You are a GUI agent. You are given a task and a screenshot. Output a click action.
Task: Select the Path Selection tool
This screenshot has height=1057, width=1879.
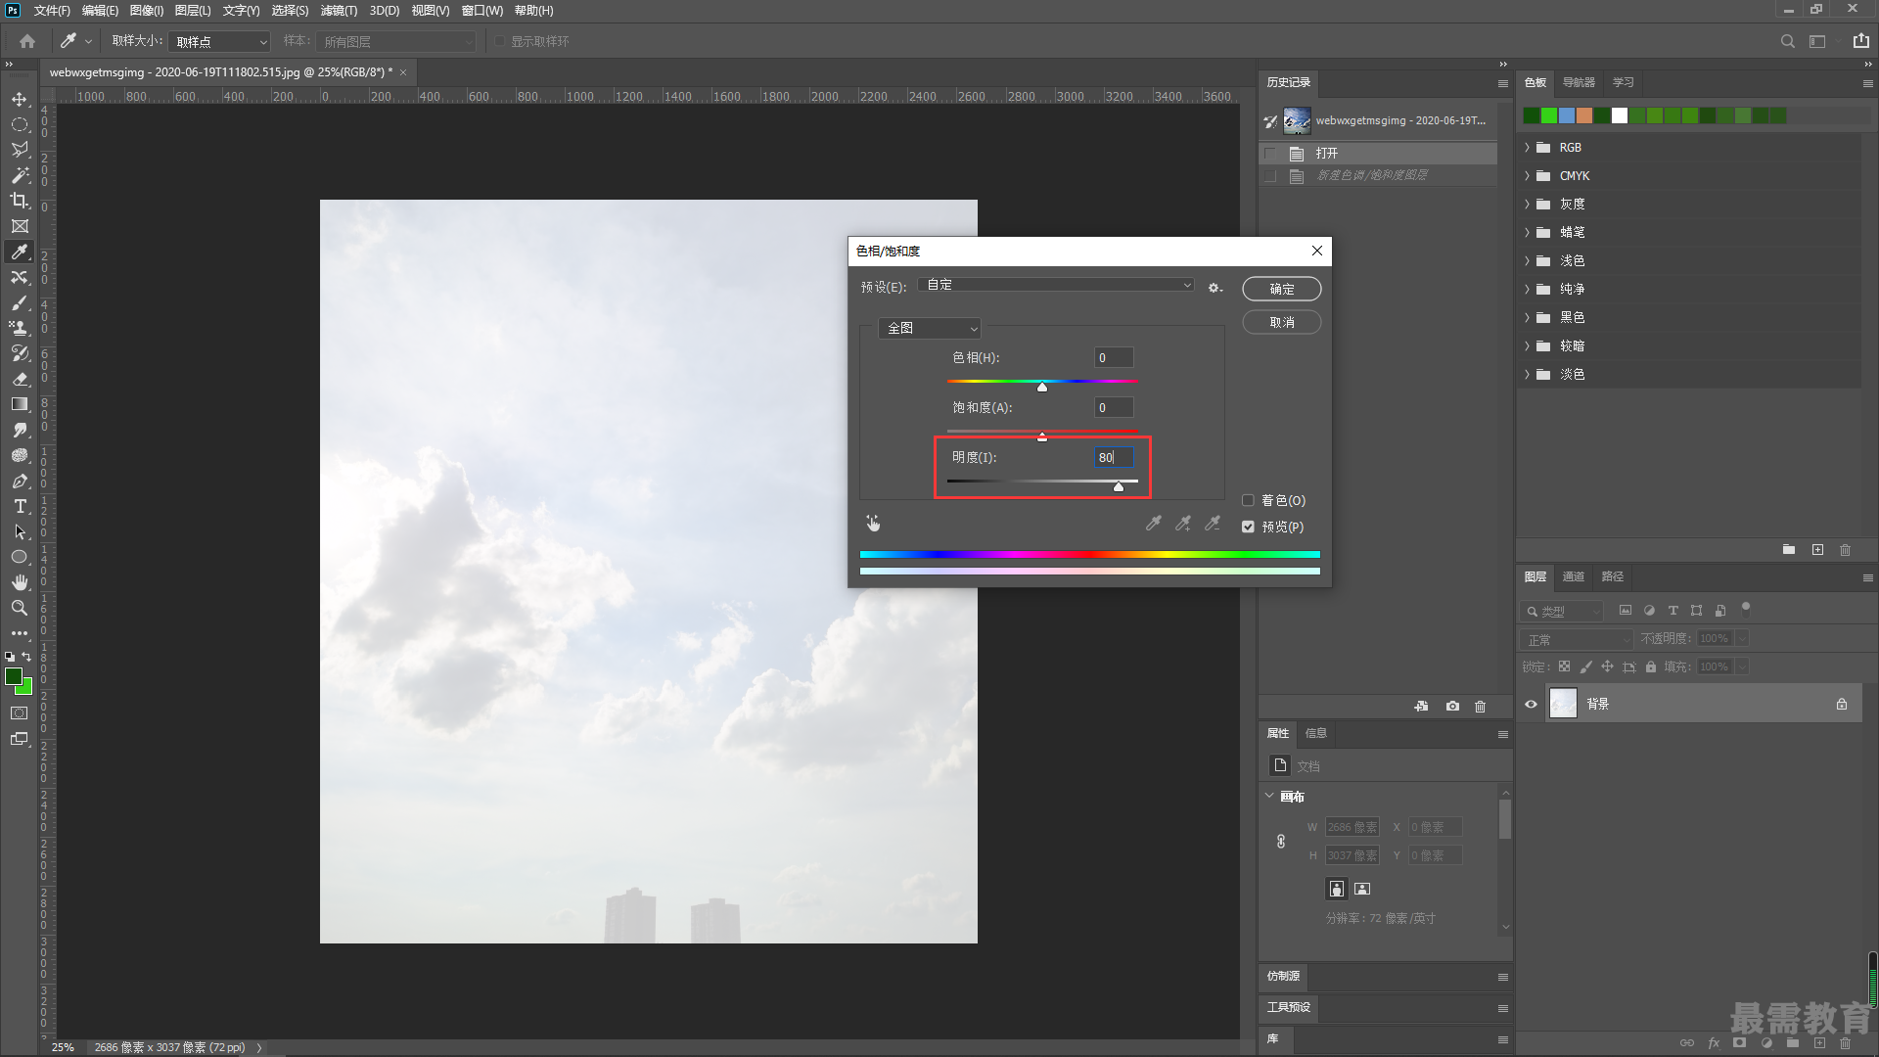(20, 531)
